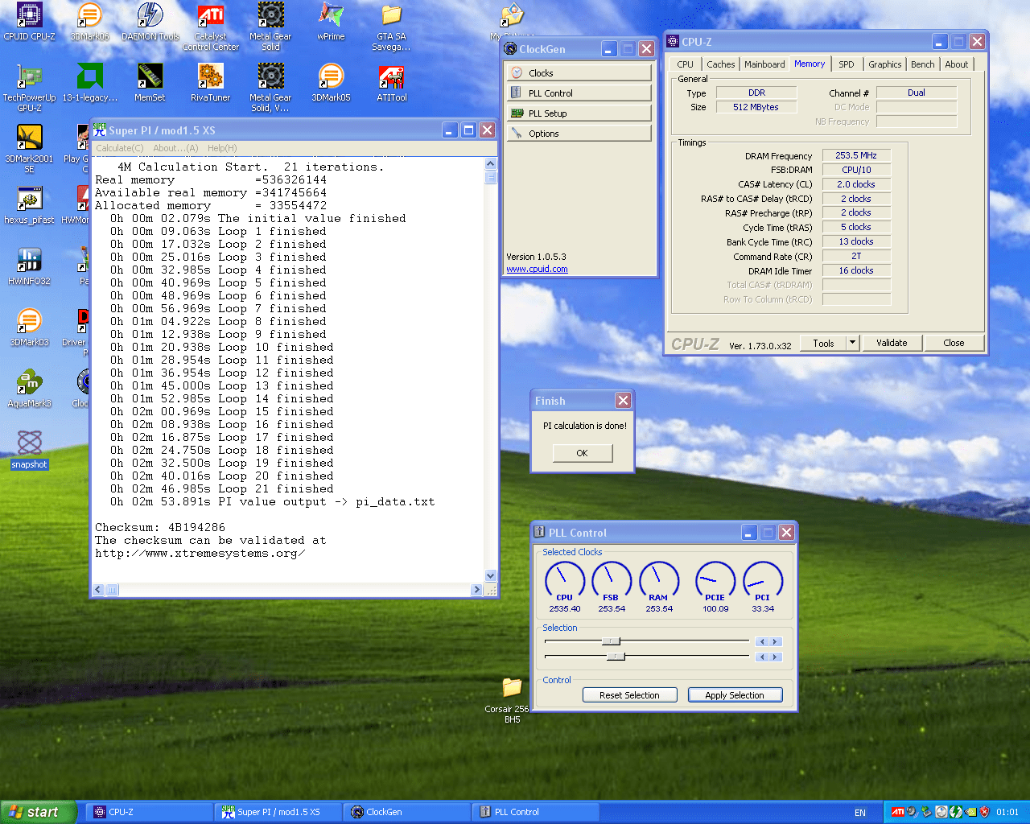Open the Bench tab in CPU-Z
The height and width of the screenshot is (824, 1030).
point(923,64)
